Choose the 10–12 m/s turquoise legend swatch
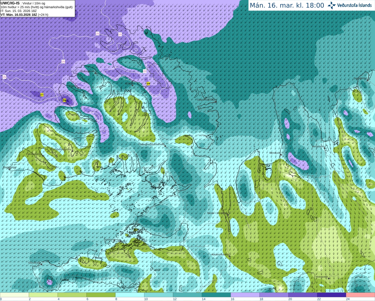Viewport: 375px width, 301px height. (159, 295)
